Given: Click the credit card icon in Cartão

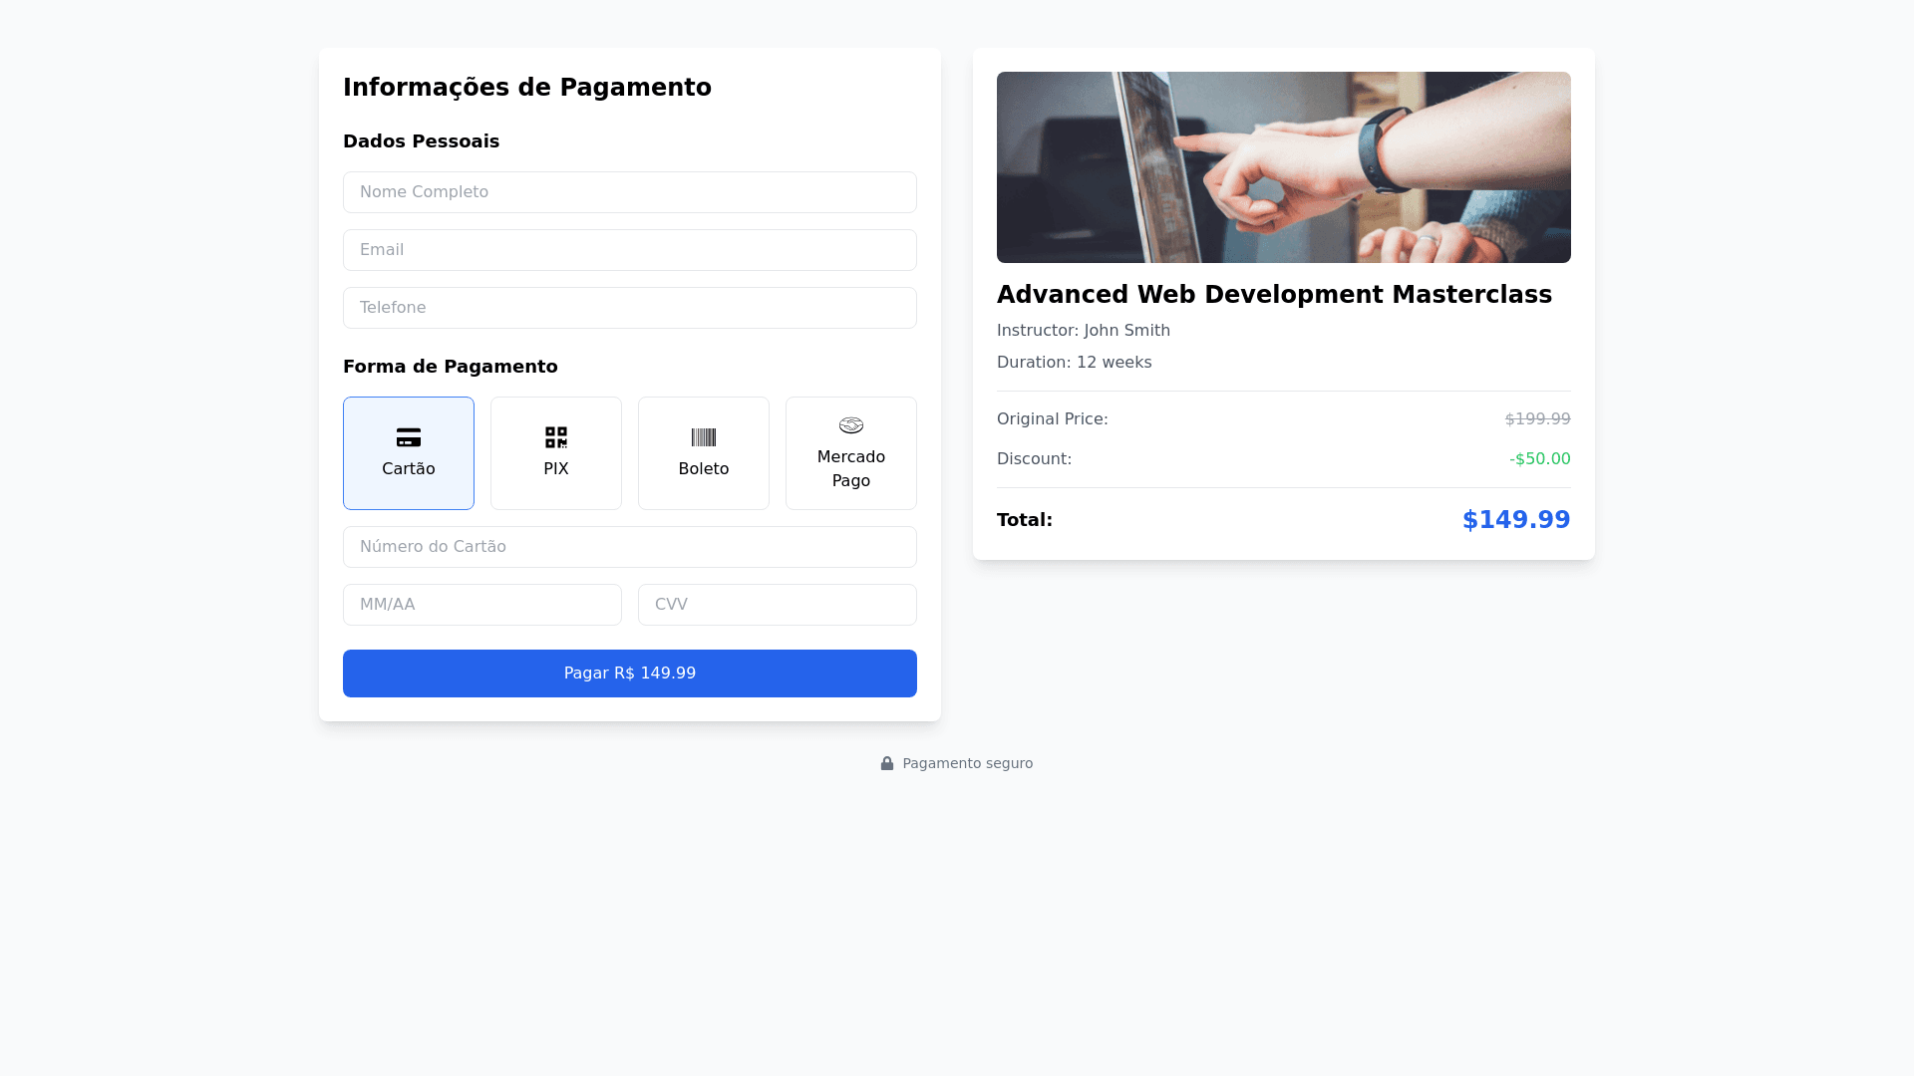Looking at the screenshot, I should point(409,437).
